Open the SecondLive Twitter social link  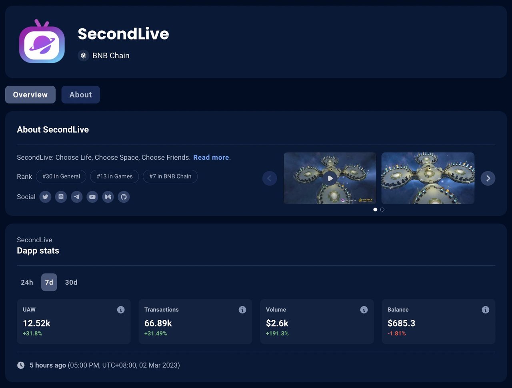(45, 197)
